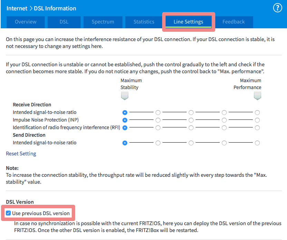Click the Reset Setting link
The height and width of the screenshot is (240, 287).
(x=21, y=154)
